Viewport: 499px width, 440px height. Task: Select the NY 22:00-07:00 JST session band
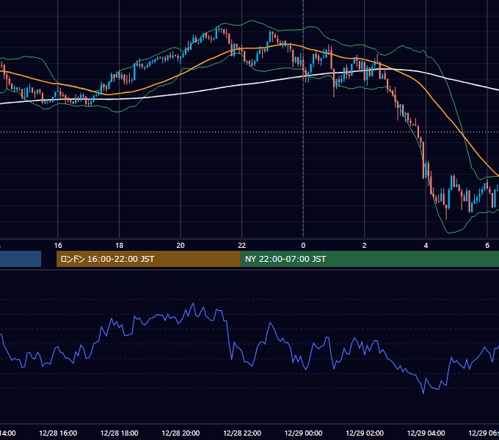[x=369, y=259]
